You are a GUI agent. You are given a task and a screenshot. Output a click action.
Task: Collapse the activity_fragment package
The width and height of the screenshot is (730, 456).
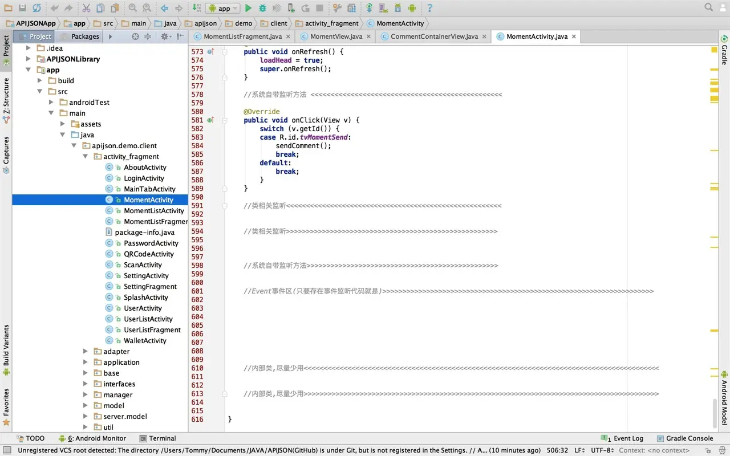[86, 156]
